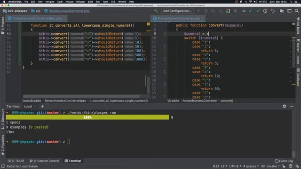Open the VCS menu
Screen dimensions: 301x169
point(113,2)
